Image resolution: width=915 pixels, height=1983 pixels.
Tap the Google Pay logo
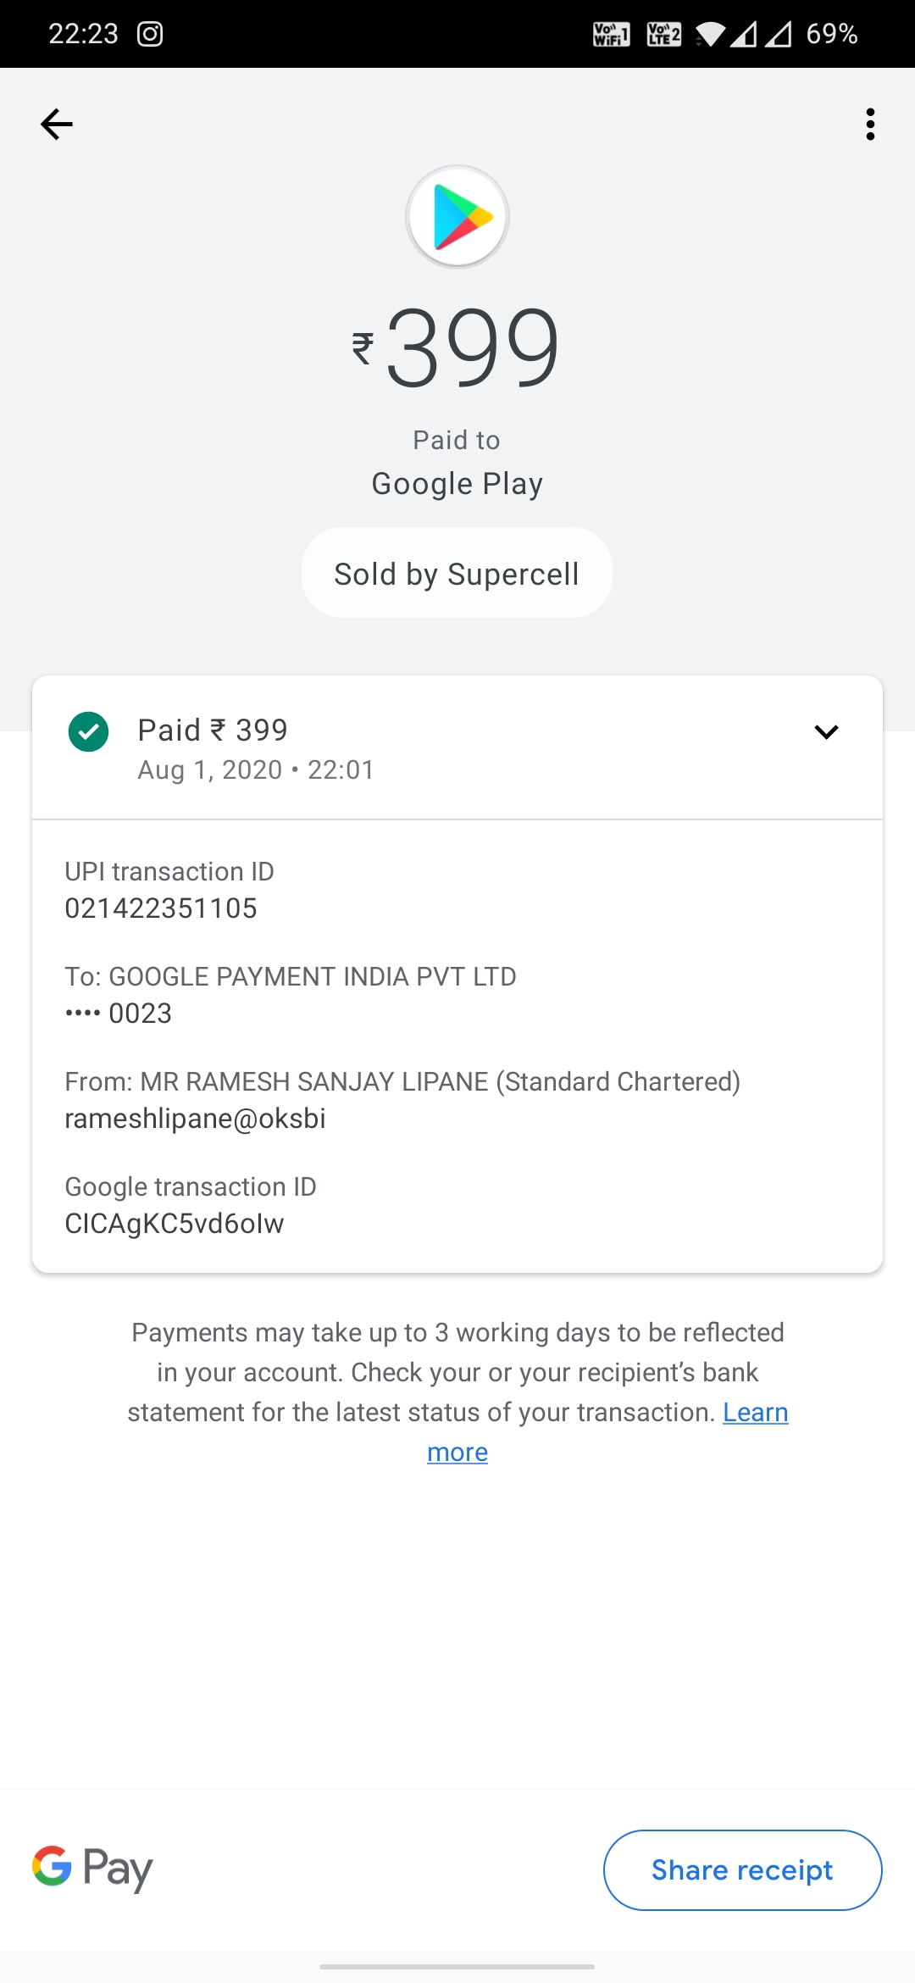[93, 1869]
